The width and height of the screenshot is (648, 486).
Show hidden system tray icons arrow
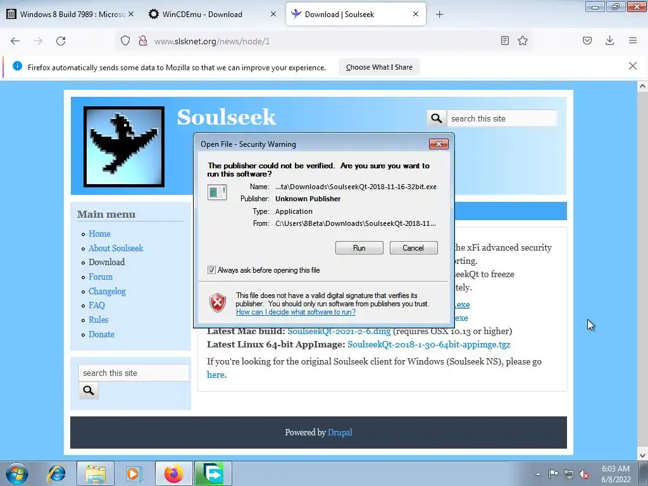coord(538,474)
